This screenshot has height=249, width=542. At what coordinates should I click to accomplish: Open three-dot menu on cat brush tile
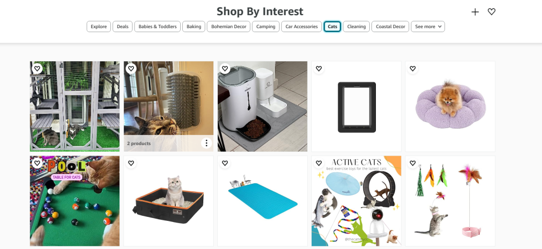206,144
